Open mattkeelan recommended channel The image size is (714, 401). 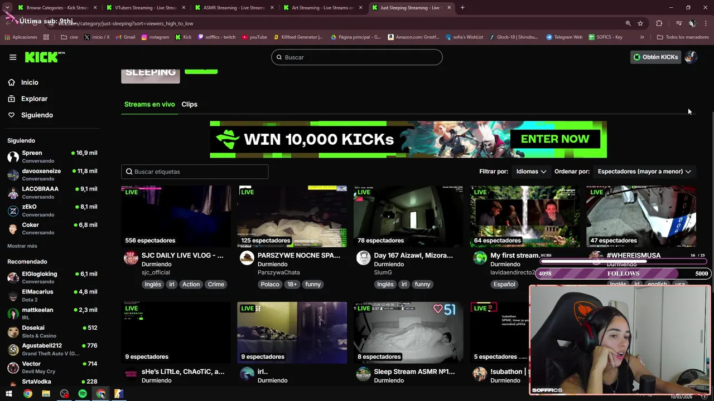(52, 314)
